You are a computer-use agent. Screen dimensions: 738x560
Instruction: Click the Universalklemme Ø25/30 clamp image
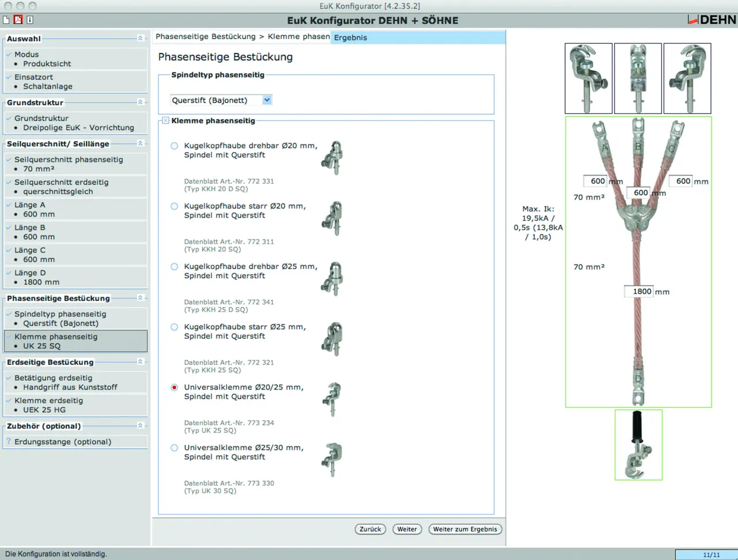tap(332, 459)
